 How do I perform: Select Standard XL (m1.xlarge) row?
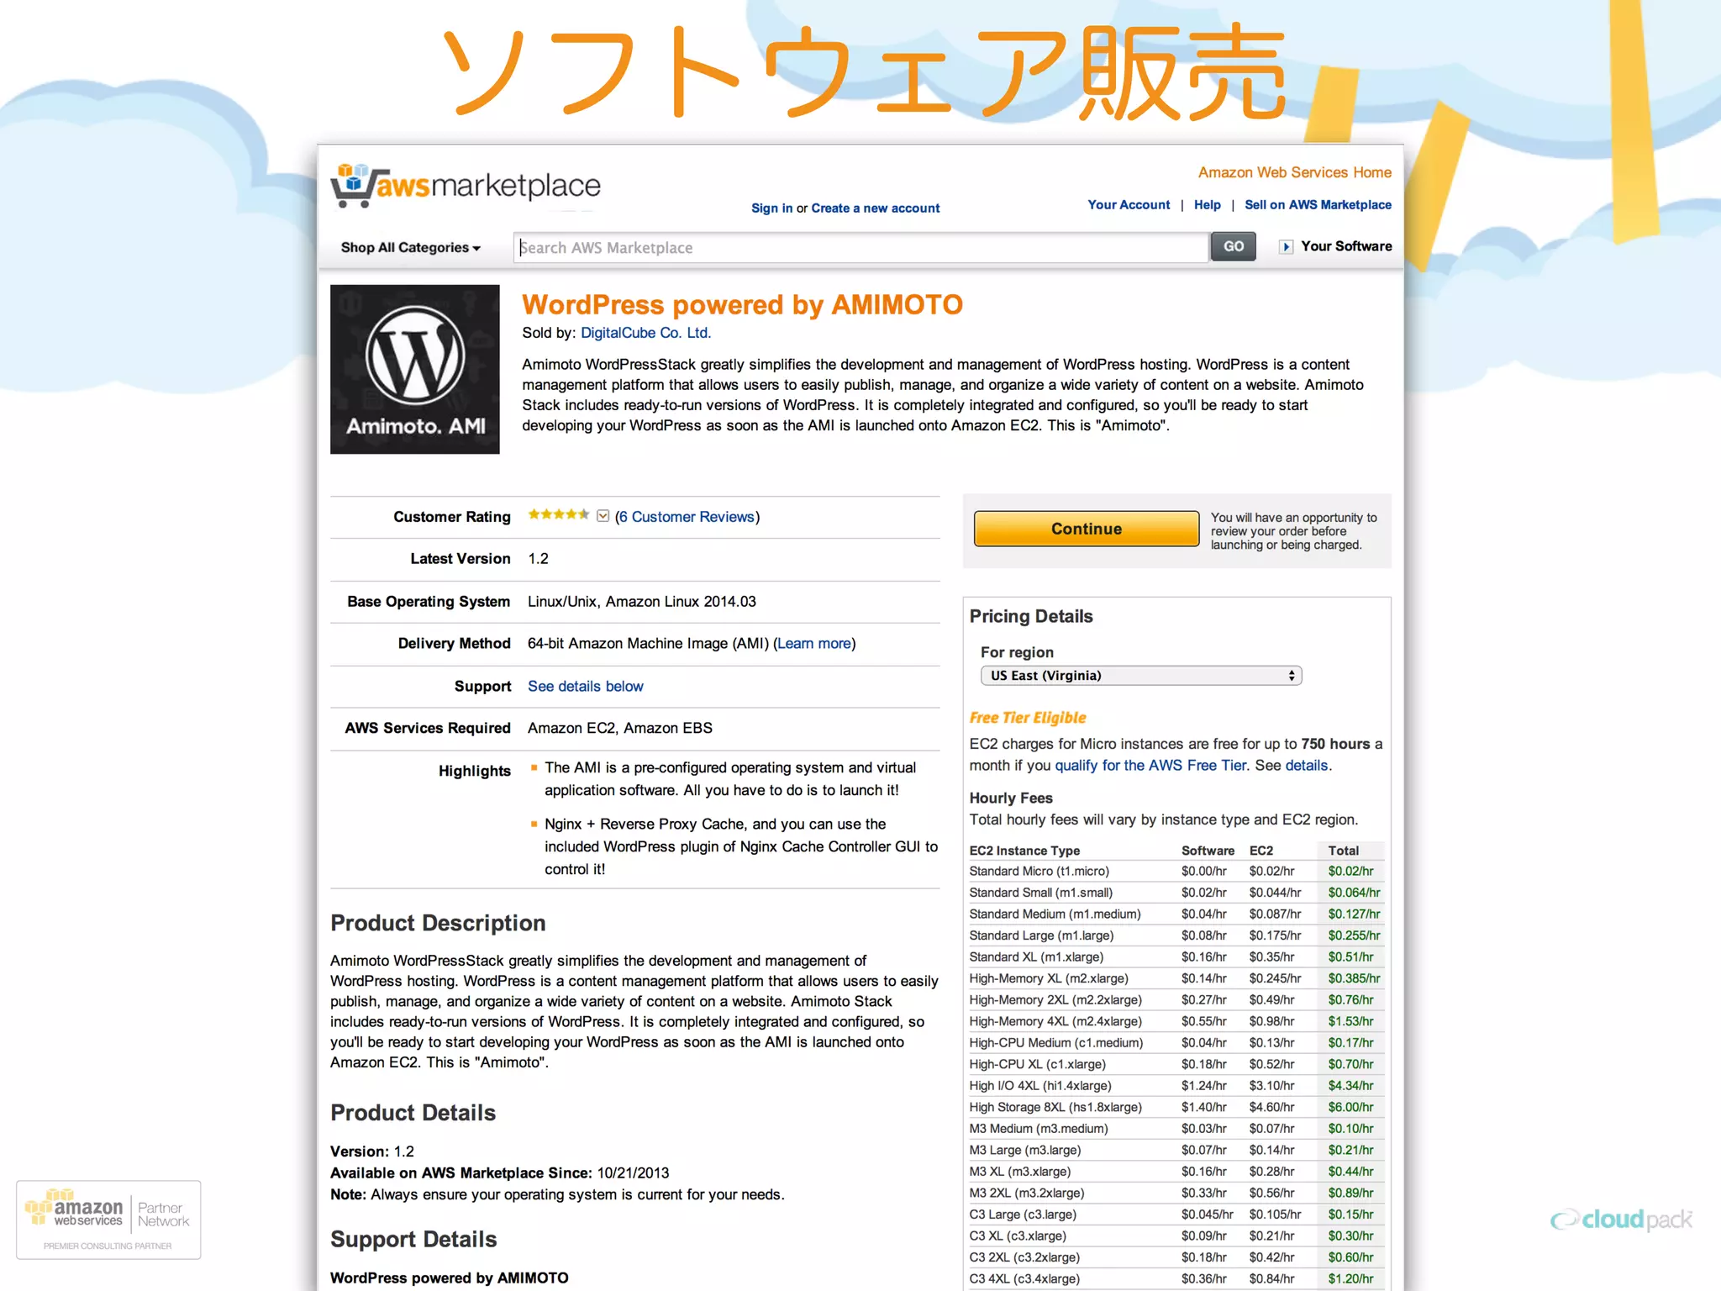[1176, 957]
